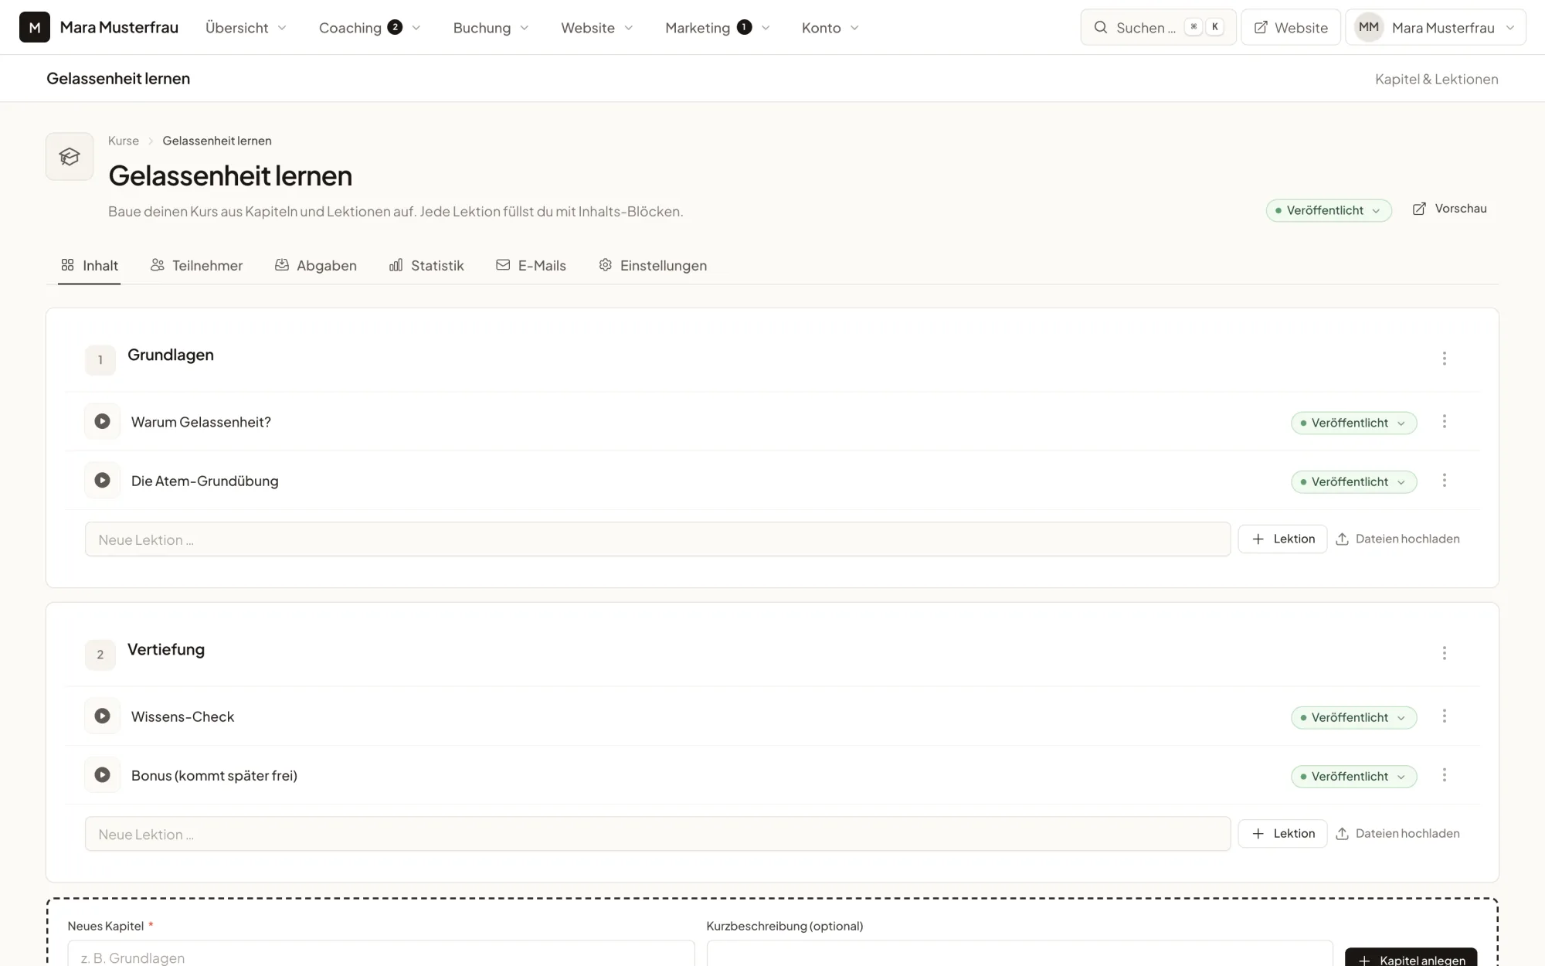Switch to the Einstellungen tab

coord(653,266)
